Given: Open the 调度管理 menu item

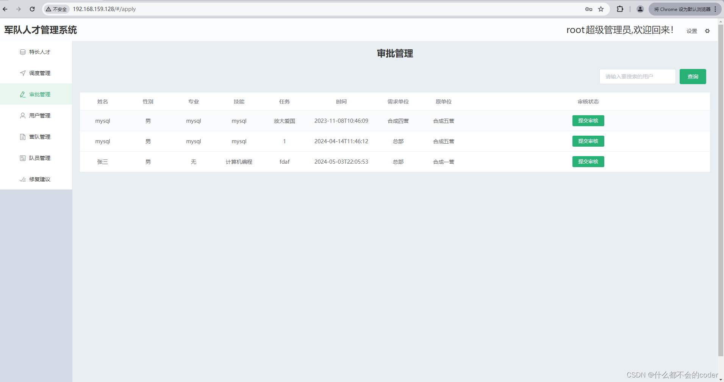Looking at the screenshot, I should coord(36,73).
